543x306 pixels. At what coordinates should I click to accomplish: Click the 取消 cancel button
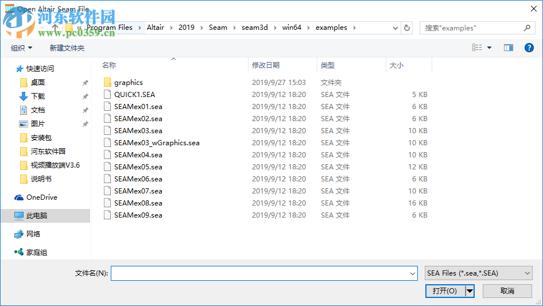coord(507,290)
